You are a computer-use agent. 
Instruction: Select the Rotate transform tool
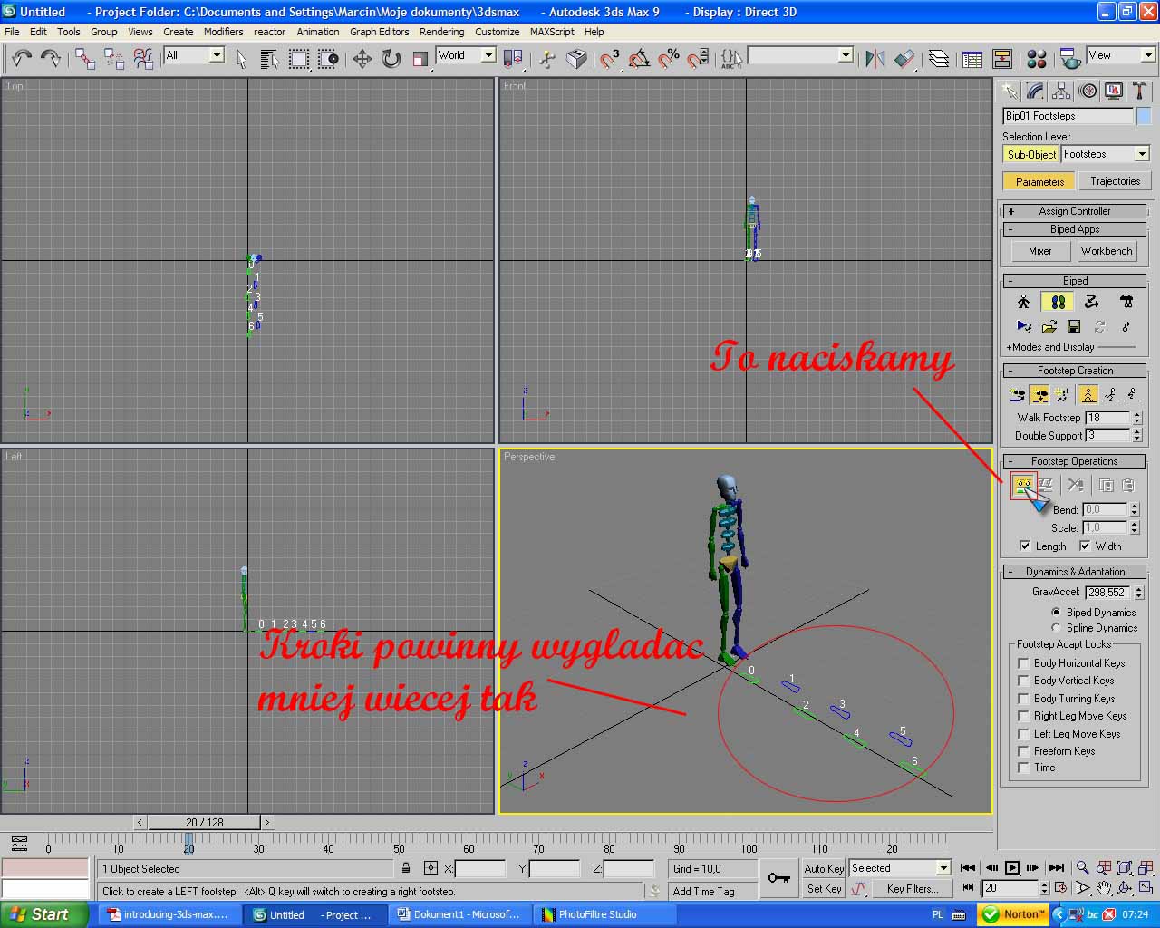click(391, 59)
